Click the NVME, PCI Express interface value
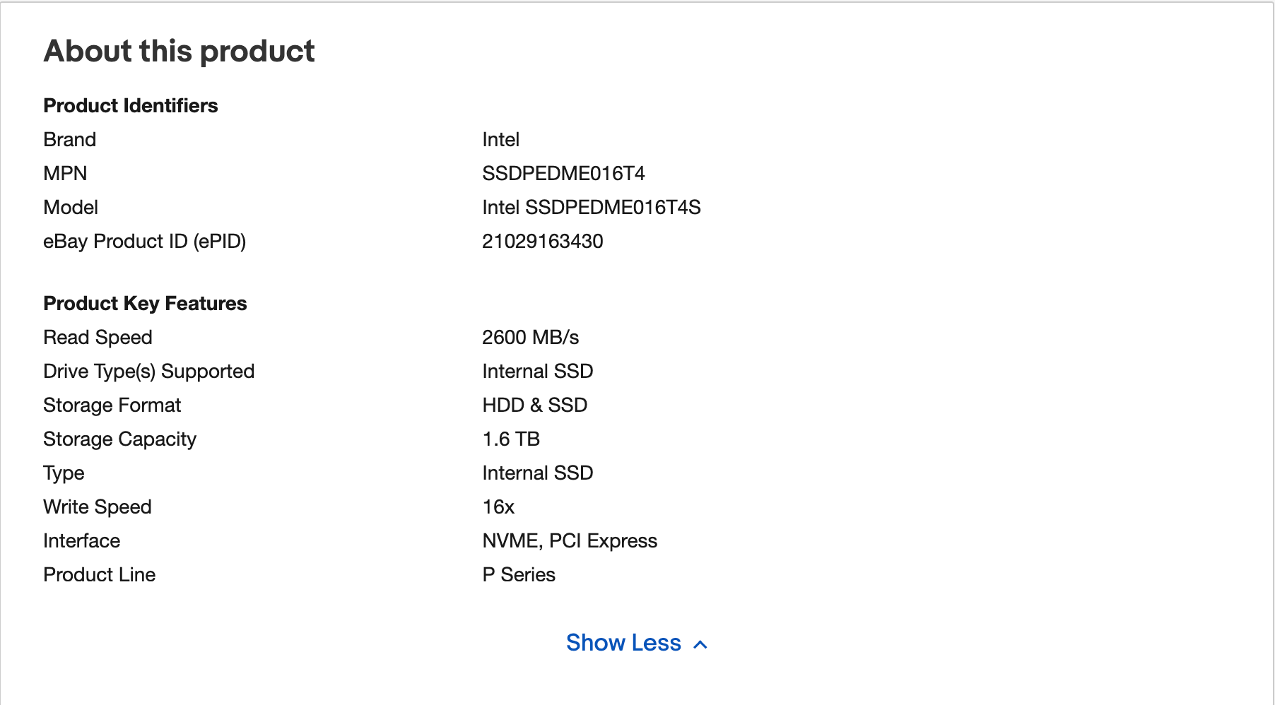 (569, 540)
